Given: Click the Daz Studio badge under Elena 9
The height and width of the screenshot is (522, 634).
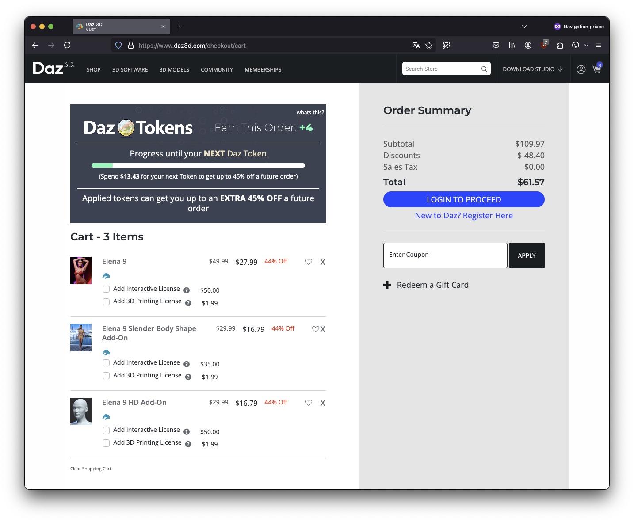Looking at the screenshot, I should pos(106,276).
